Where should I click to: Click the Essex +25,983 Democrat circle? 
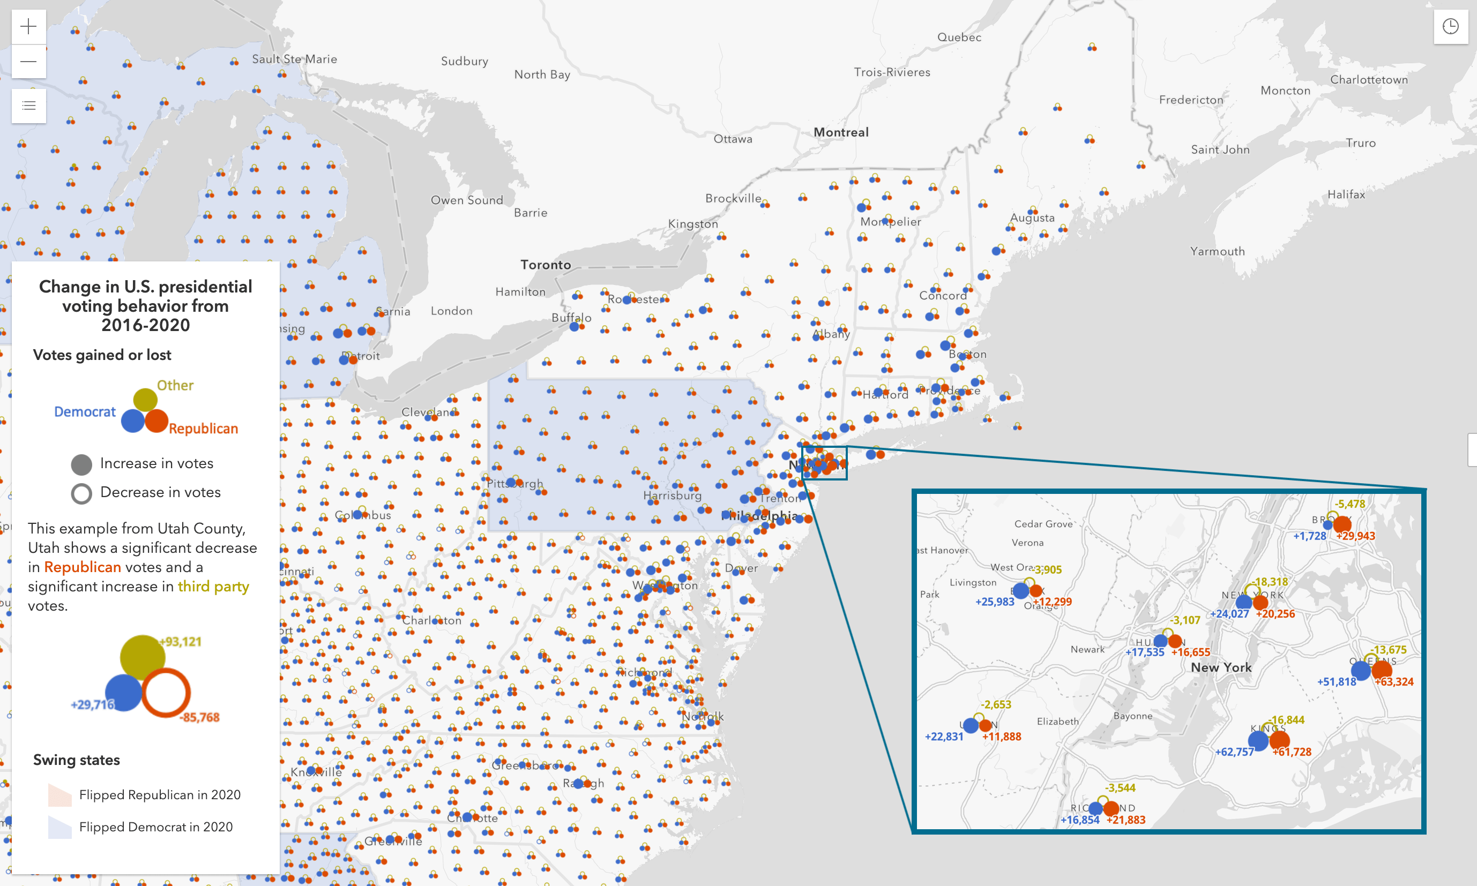coord(1021,591)
